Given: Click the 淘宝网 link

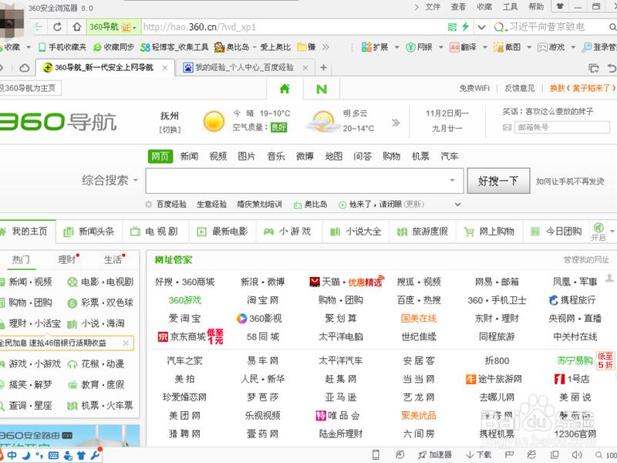Looking at the screenshot, I should click(262, 300).
